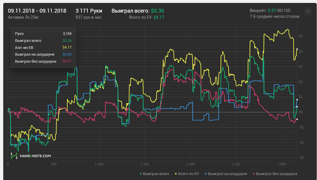
Task: Click the yellow EV line end marker
Action: (x=297, y=49)
